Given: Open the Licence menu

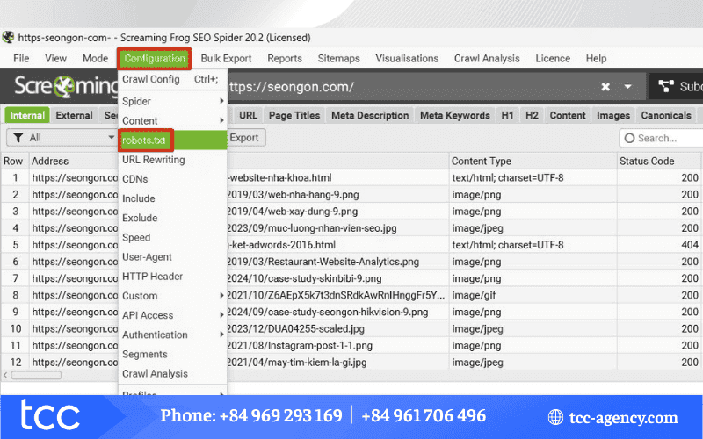Looking at the screenshot, I should pyautogui.click(x=553, y=58).
